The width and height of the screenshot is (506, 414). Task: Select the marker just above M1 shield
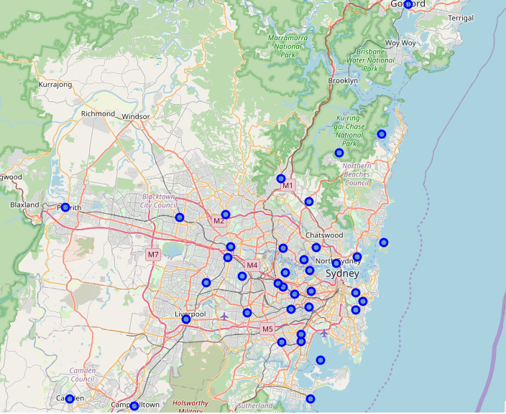pyautogui.click(x=281, y=179)
